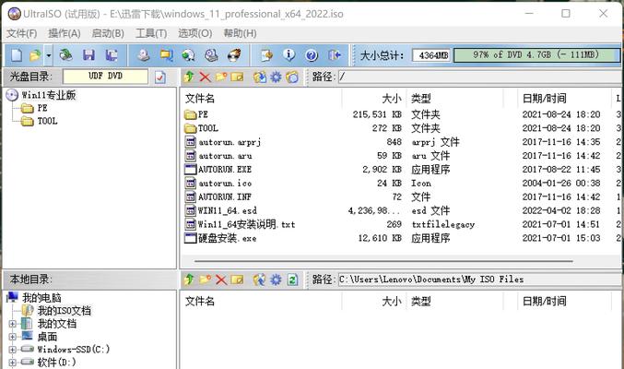Click the 97% of DVD capacity bar

pos(536,55)
